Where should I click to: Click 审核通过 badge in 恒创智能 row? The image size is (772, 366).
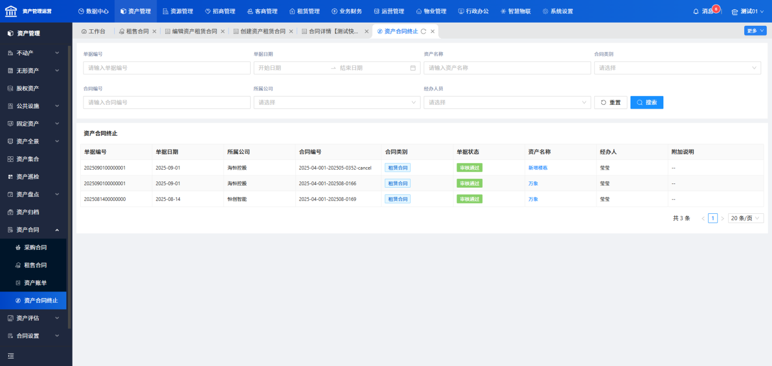click(469, 199)
